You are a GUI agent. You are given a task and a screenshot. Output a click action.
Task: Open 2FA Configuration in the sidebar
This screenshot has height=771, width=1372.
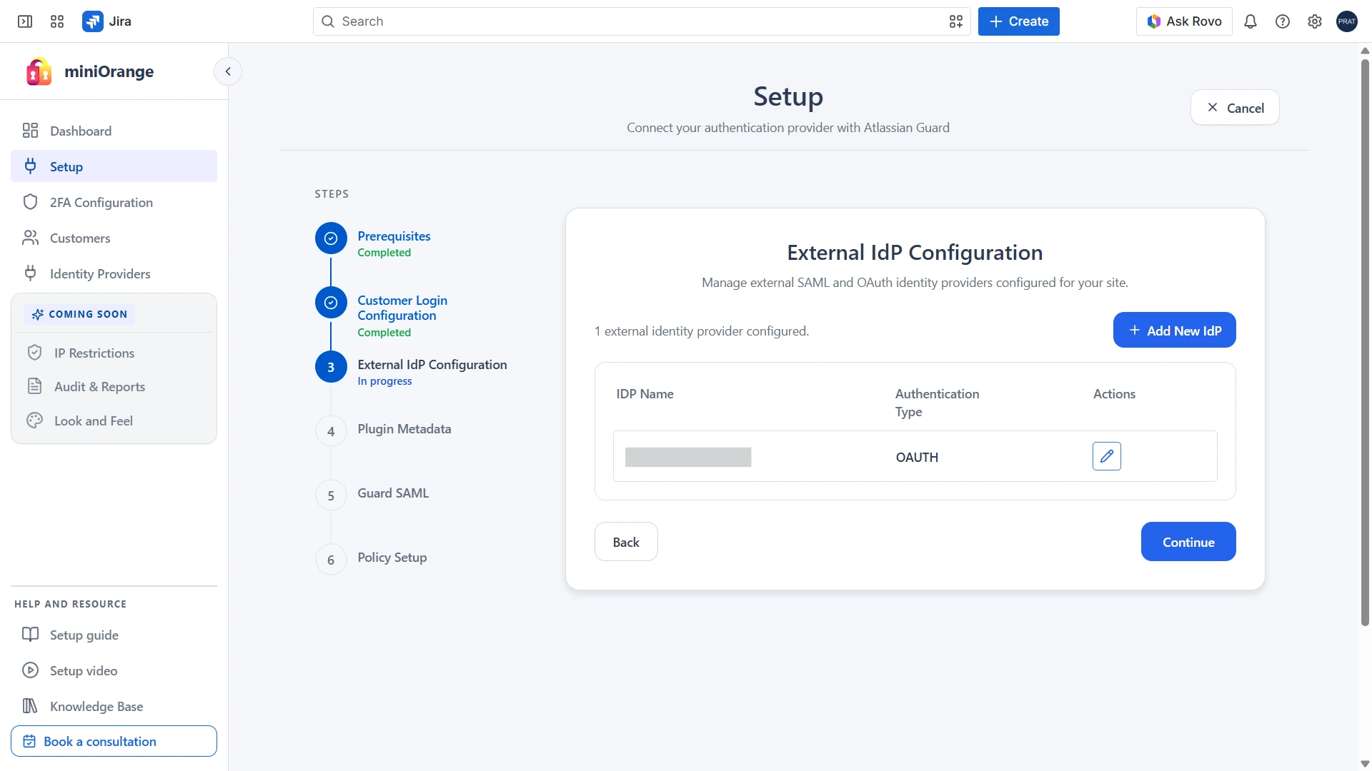point(114,202)
